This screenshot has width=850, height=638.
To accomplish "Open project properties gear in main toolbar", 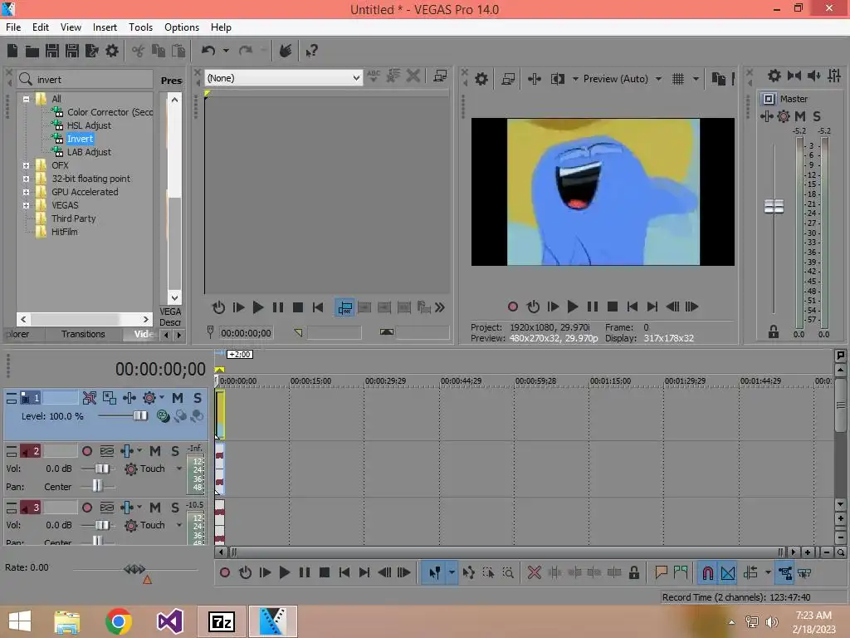I will pos(112,51).
